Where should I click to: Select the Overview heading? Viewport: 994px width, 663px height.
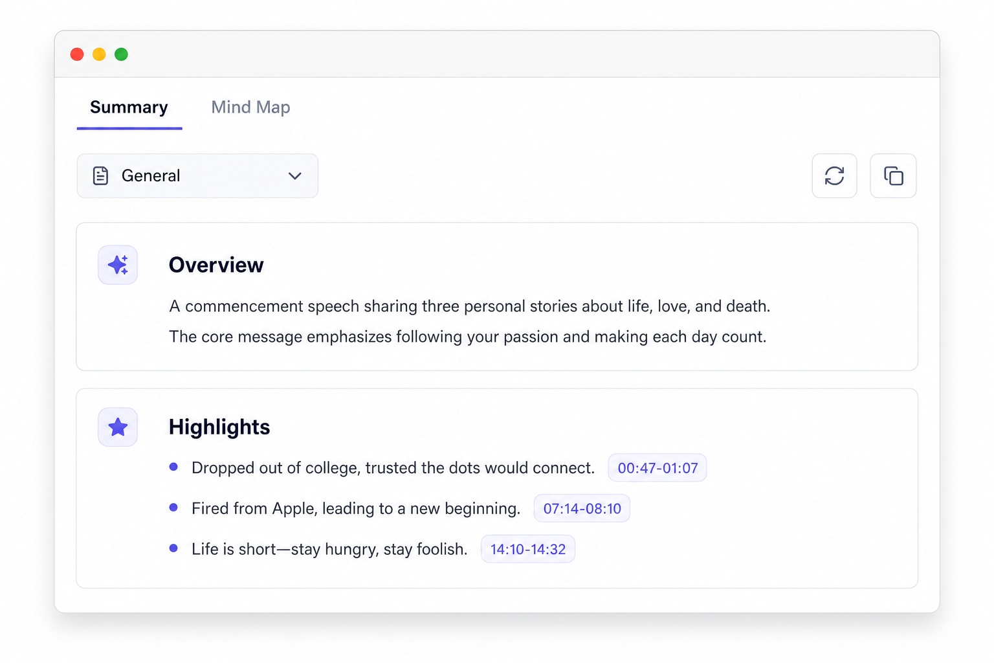pyautogui.click(x=216, y=265)
